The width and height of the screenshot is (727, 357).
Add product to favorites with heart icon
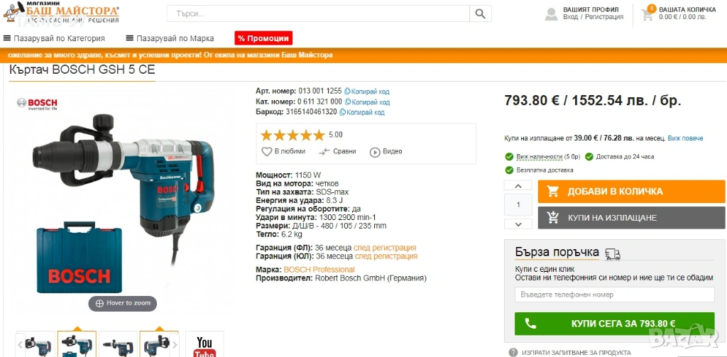pyautogui.click(x=267, y=151)
